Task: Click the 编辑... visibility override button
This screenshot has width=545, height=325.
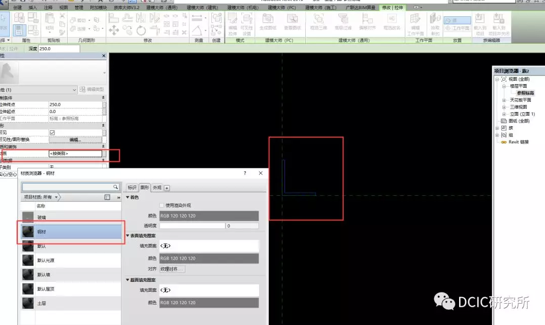Action: [75, 139]
